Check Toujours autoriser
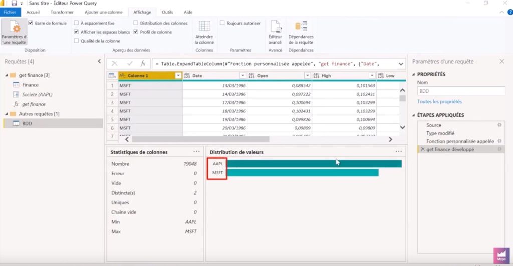This screenshot has height=266, width=513. pyautogui.click(x=222, y=23)
